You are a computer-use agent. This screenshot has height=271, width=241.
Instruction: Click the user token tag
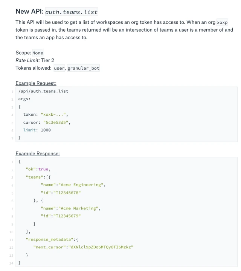tap(59, 68)
